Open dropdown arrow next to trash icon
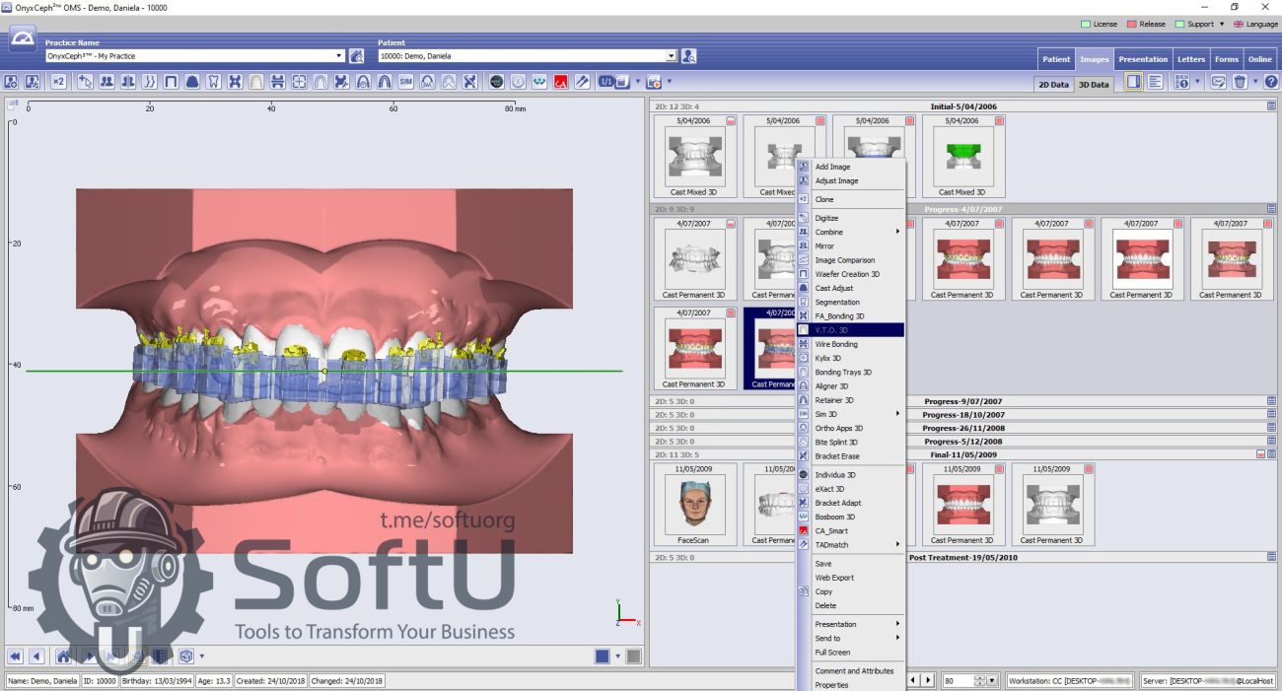1282x691 pixels. [1255, 83]
